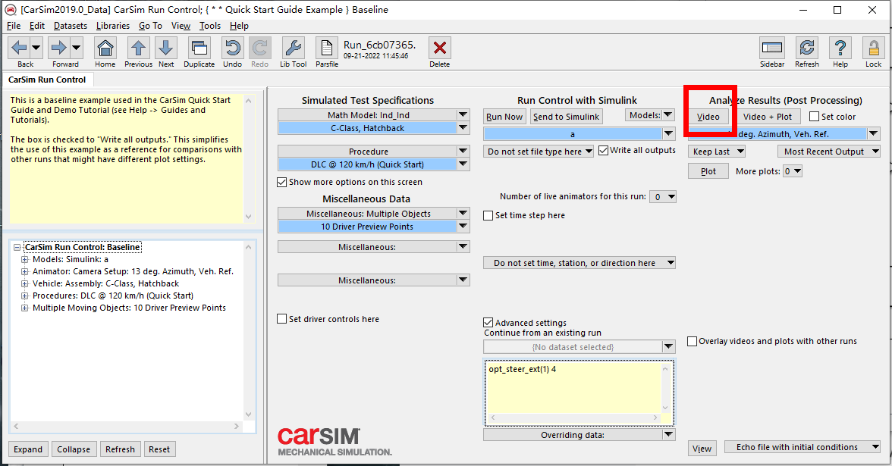Go to Home screen icon
The width and height of the screenshot is (892, 466).
105,48
